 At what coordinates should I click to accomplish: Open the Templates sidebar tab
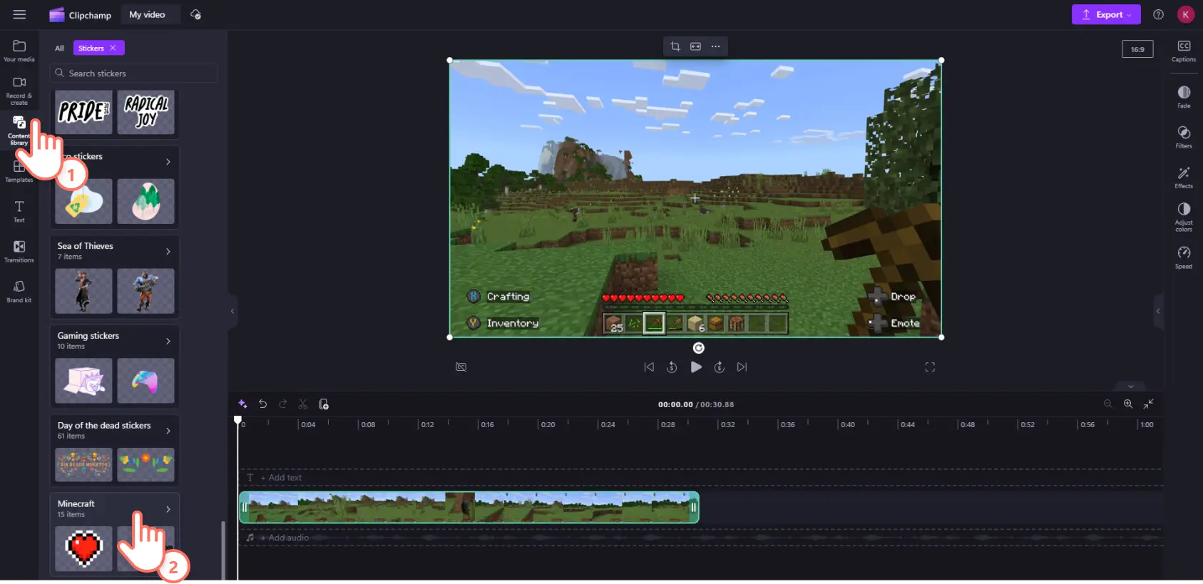click(x=19, y=171)
